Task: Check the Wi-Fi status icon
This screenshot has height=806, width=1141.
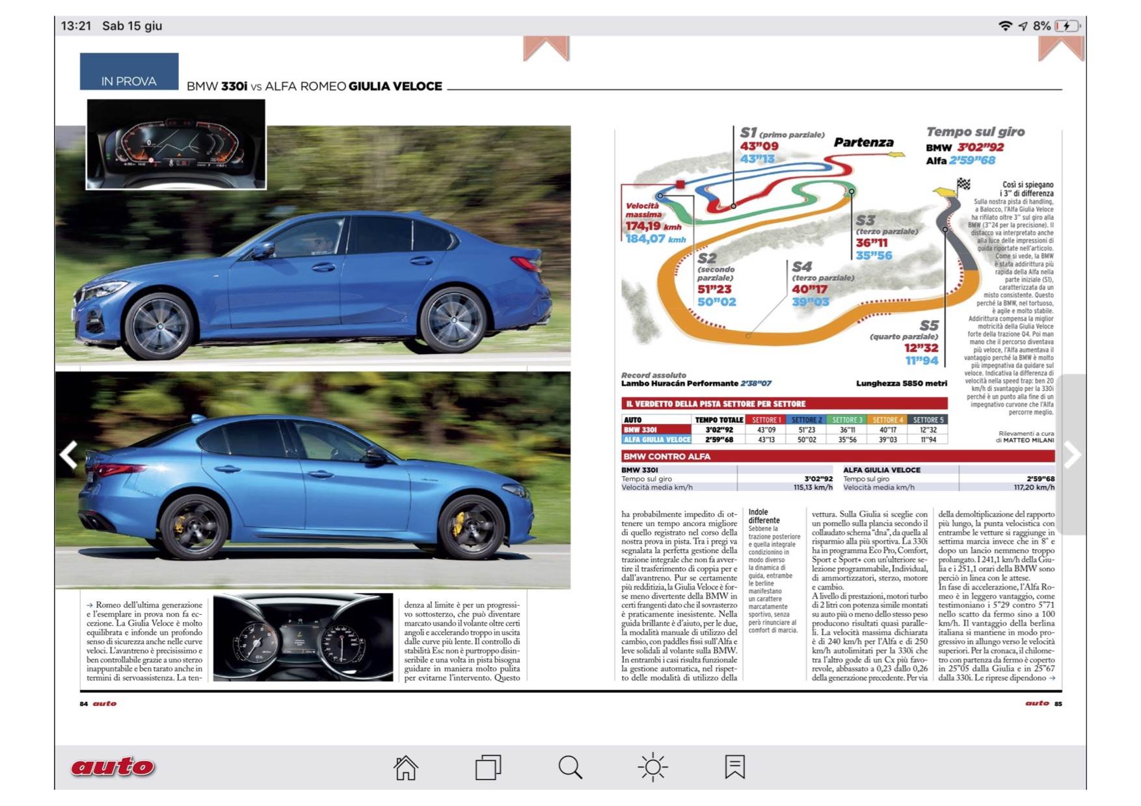Action: (1005, 26)
